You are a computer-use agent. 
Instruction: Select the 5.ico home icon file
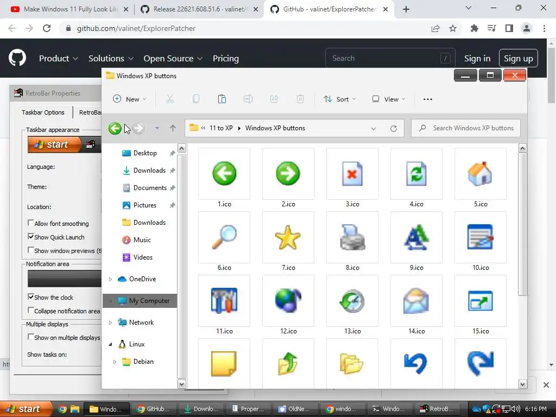481,178
